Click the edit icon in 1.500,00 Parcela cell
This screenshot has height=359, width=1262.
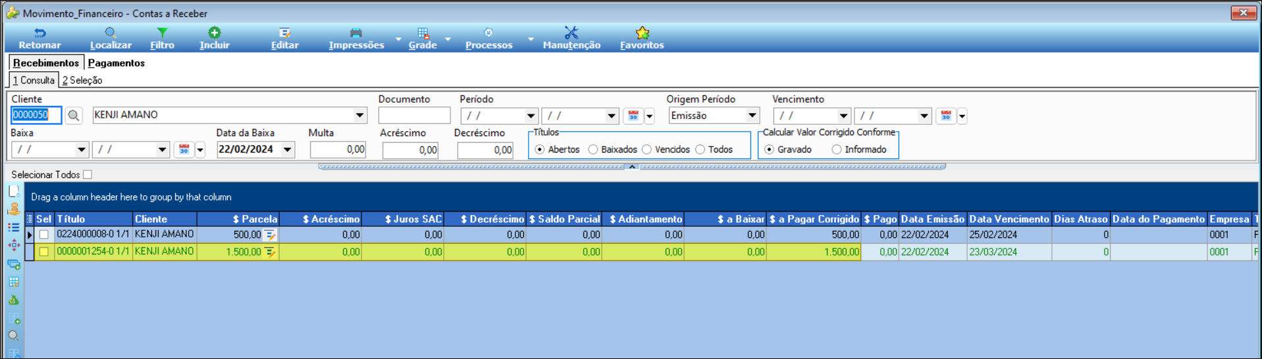click(x=270, y=252)
